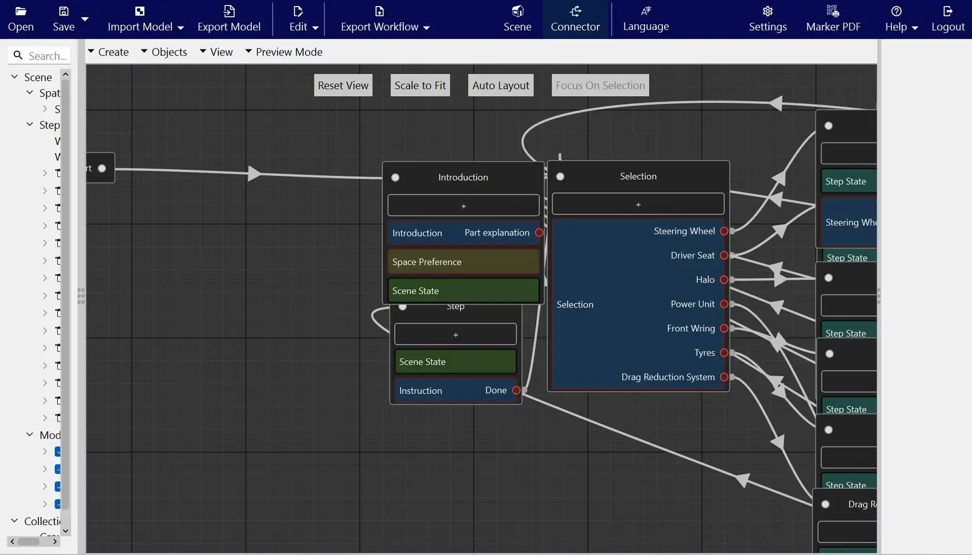This screenshot has height=555, width=972.
Task: Toggle the bottommost checkbox under Mod
Action: click(x=58, y=504)
